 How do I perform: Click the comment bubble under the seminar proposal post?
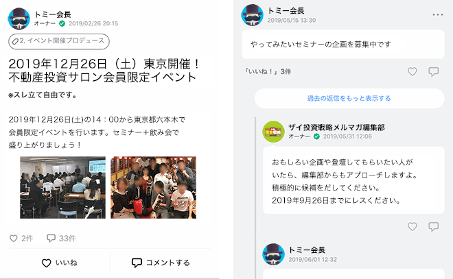pyautogui.click(x=433, y=71)
